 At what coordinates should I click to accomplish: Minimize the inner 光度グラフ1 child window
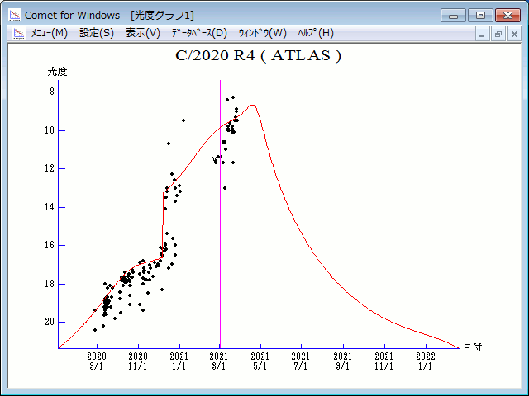pos(482,34)
